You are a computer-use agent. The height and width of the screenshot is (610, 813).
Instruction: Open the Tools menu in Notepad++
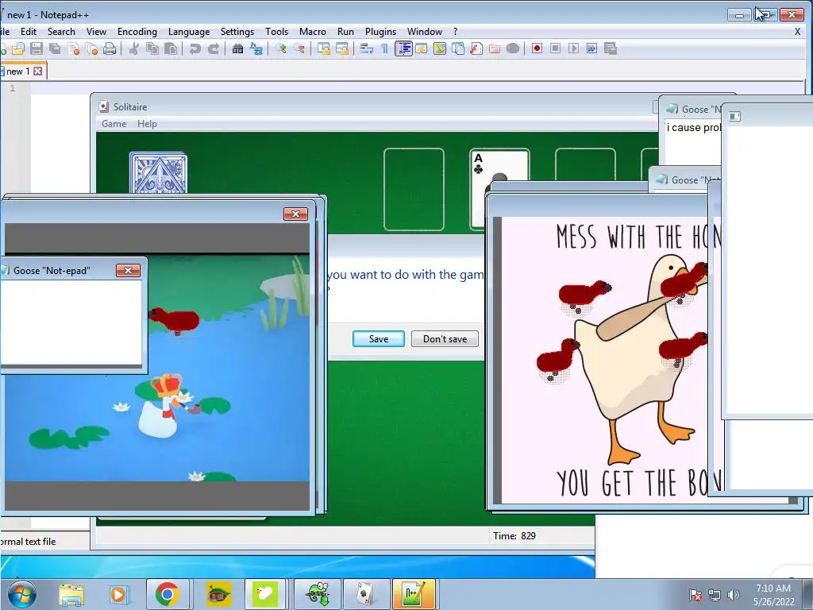point(276,32)
